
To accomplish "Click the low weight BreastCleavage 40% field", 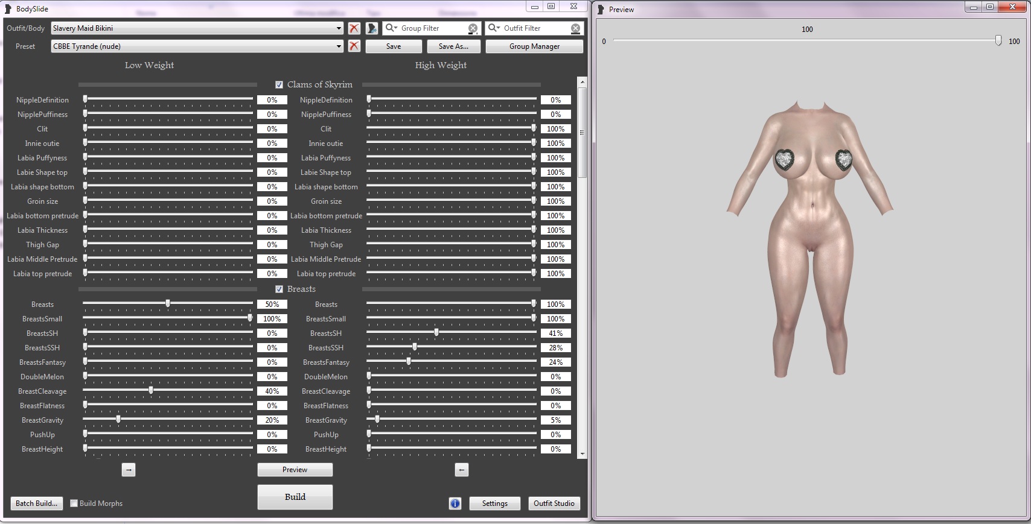I will point(272,391).
